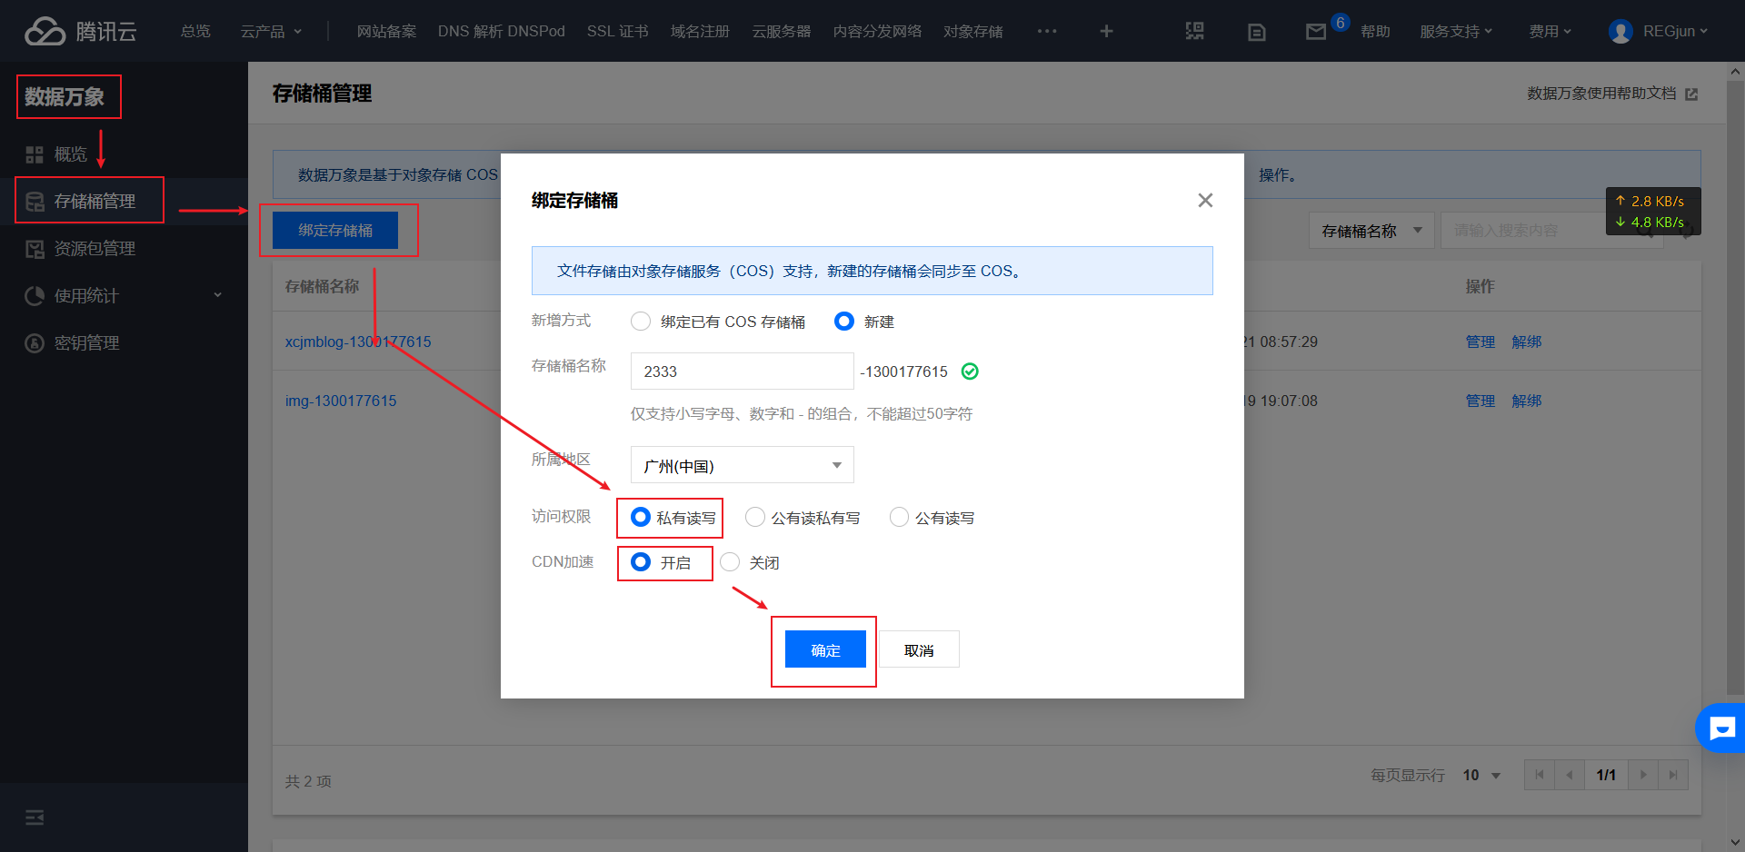Viewport: 1745px width, 852px height.
Task: Confirm with the 确定 button
Action: [825, 649]
